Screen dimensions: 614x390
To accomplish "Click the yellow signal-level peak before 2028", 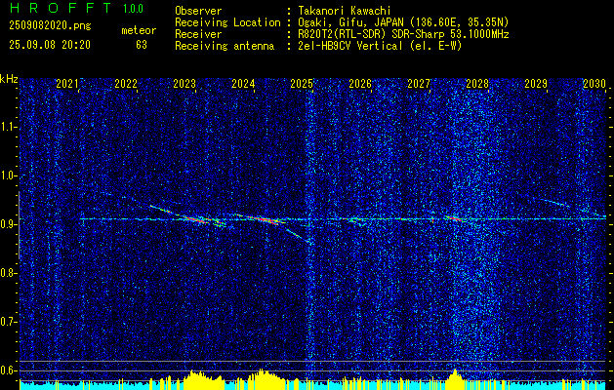I will coord(454,379).
